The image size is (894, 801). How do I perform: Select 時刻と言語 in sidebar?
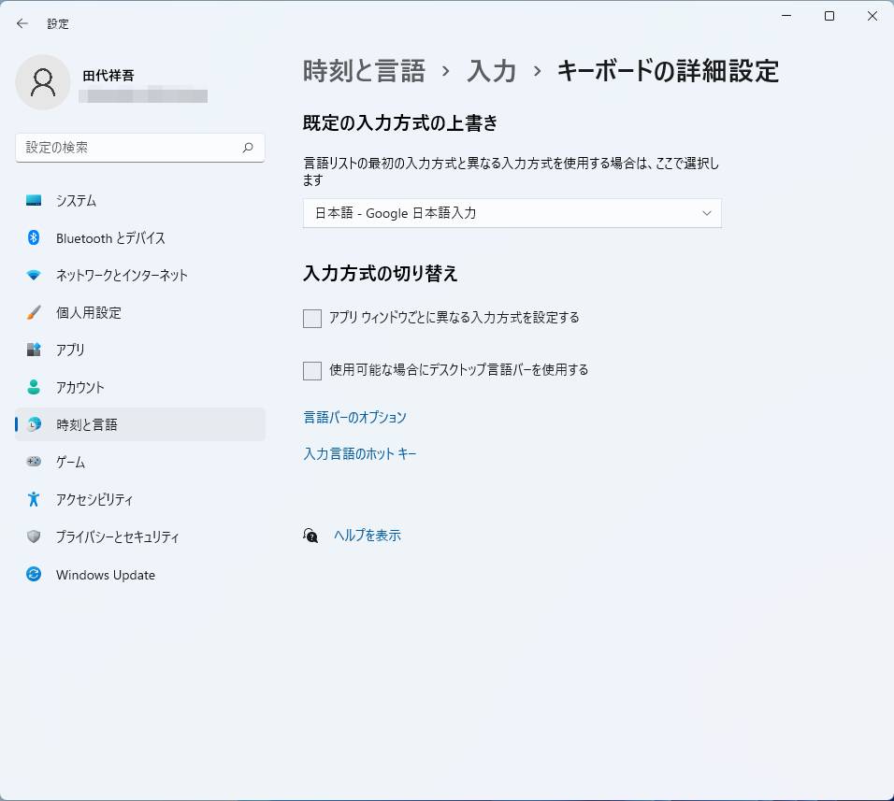coord(140,424)
